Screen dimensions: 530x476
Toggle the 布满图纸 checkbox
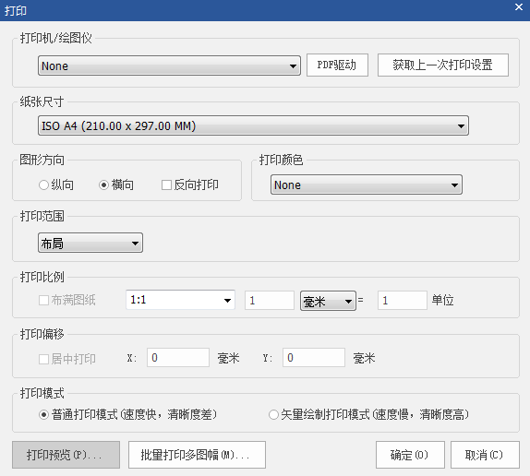click(x=43, y=300)
